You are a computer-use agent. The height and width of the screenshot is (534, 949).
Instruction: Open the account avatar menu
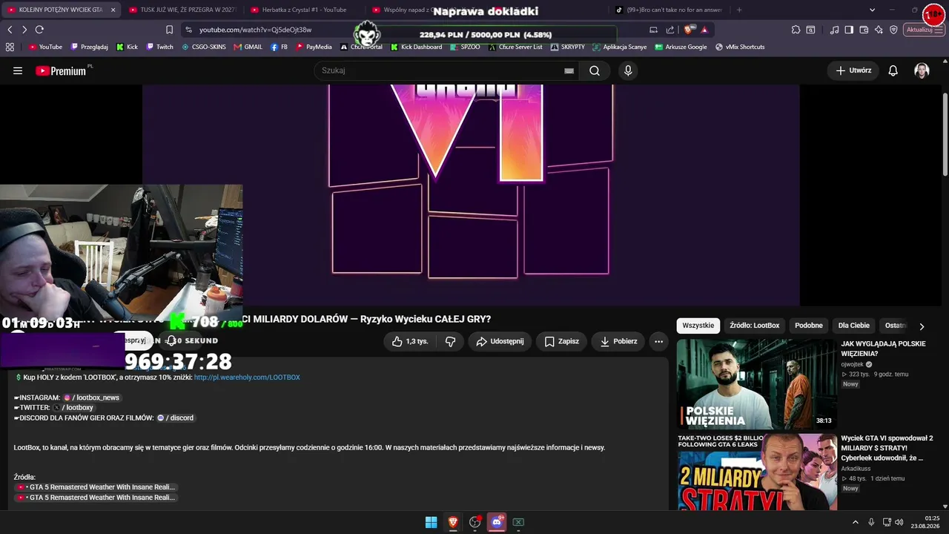[922, 70]
